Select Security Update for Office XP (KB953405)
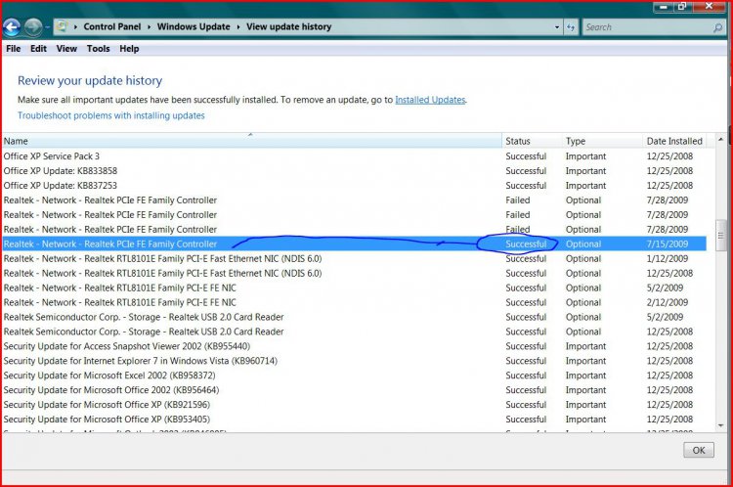The height and width of the screenshot is (487, 733). [354, 420]
